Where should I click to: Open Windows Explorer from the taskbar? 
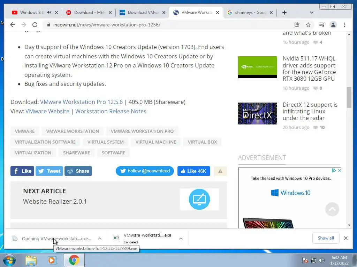31,260
